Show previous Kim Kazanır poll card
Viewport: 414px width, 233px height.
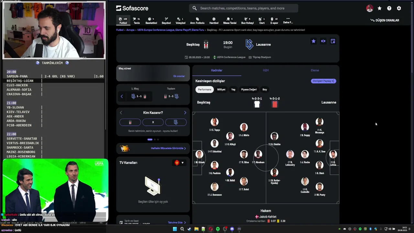coord(121,113)
